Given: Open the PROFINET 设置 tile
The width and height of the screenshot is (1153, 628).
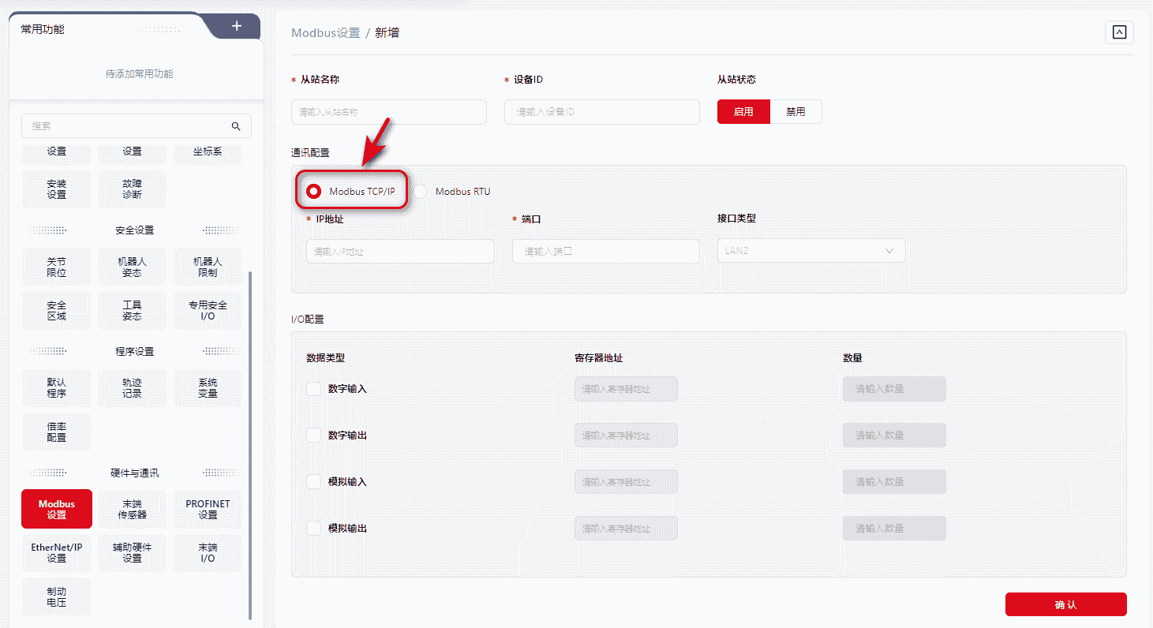Looking at the screenshot, I should click(208, 509).
